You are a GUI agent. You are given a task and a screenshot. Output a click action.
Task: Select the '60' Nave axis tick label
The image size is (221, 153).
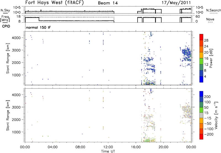click(198, 17)
